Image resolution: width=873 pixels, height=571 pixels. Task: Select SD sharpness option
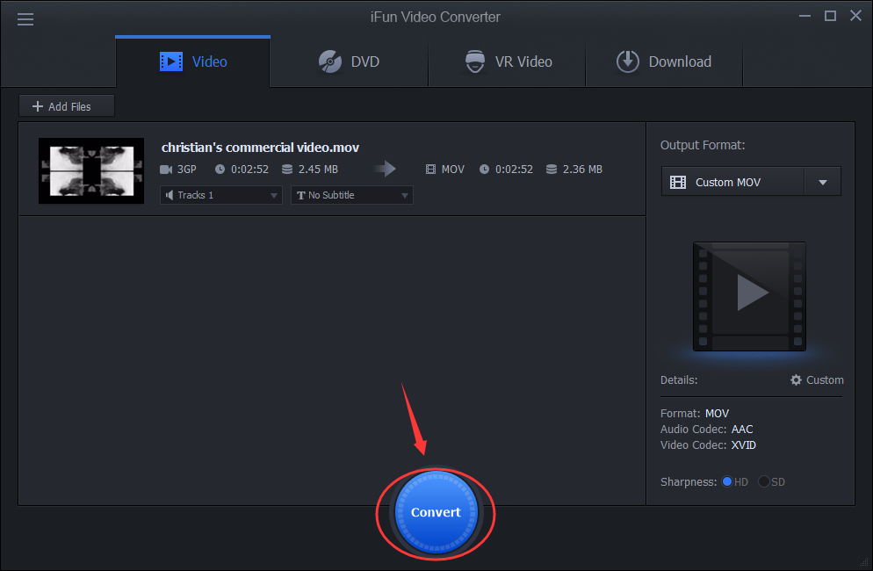point(764,482)
